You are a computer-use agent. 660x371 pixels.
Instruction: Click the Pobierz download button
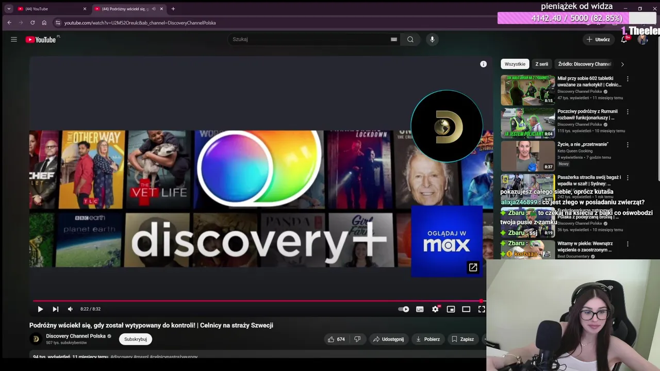click(427, 339)
